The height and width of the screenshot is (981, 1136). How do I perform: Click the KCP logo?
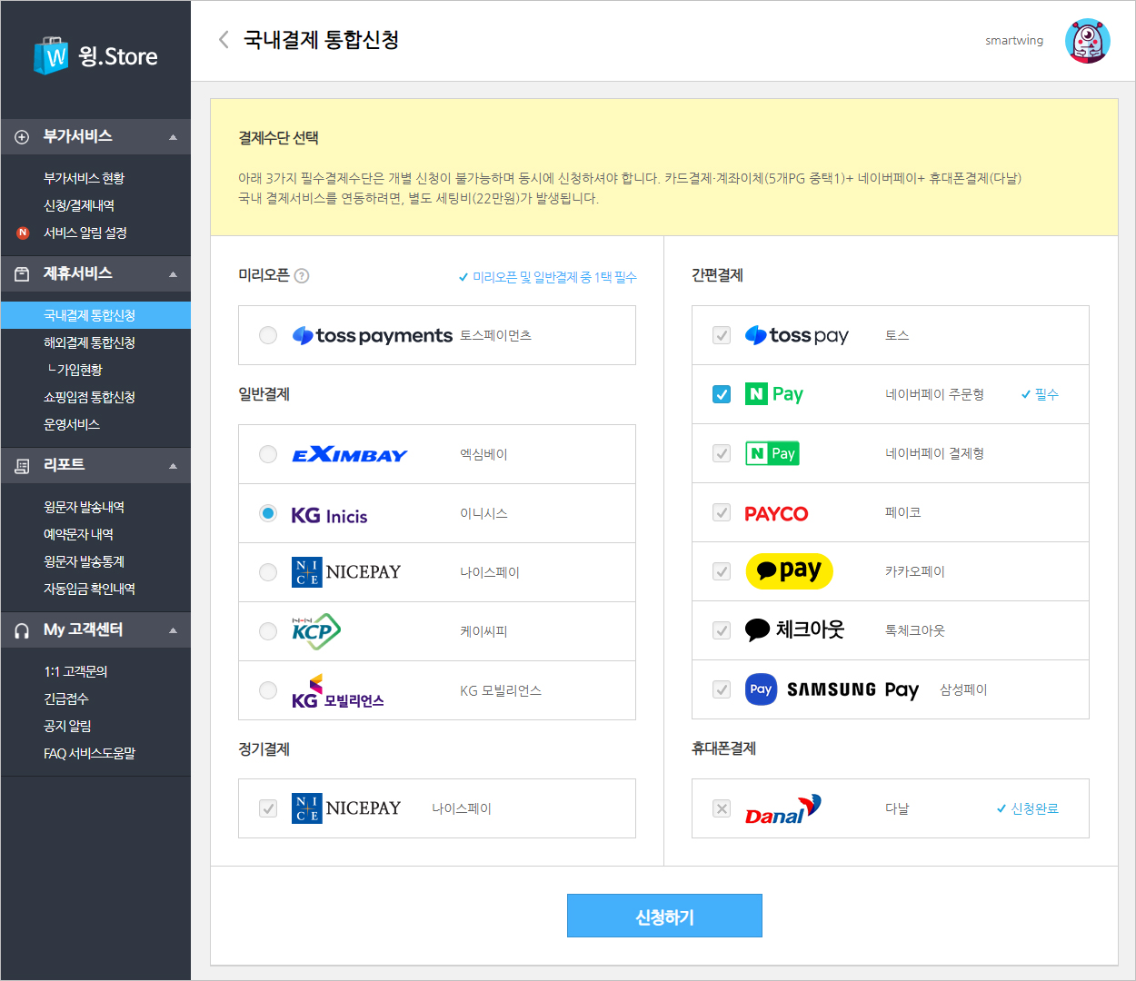coord(316,631)
